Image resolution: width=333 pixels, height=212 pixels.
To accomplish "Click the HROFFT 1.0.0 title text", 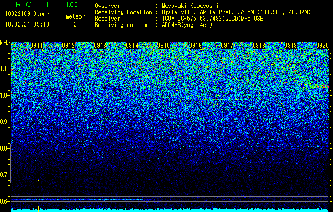I will pyautogui.click(x=42, y=4).
